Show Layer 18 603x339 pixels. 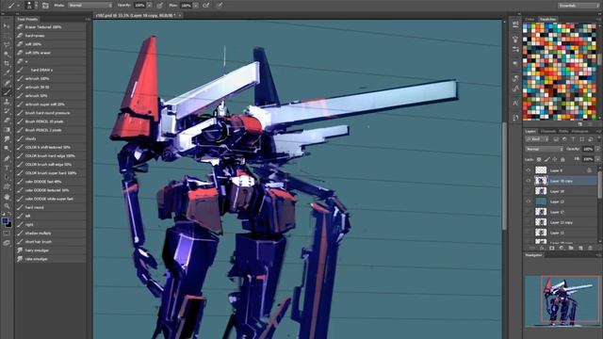529,191
